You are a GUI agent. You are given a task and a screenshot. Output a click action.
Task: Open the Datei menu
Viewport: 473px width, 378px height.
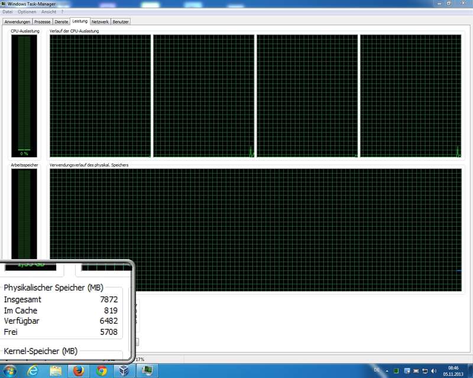pos(8,12)
